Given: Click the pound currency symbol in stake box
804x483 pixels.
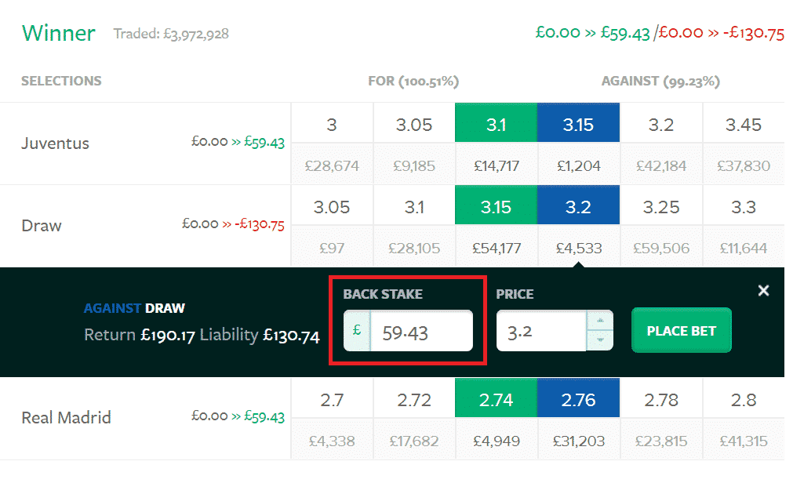Looking at the screenshot, I should pyautogui.click(x=357, y=331).
